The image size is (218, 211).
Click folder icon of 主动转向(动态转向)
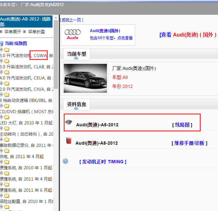7,128
